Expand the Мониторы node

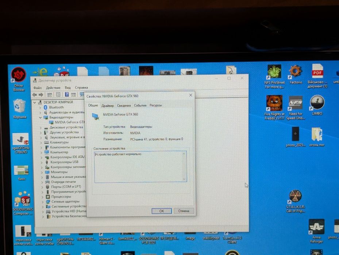click(42, 172)
